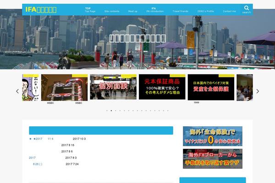Select Meet us in navigation
275x183 pixels.
point(133,11)
